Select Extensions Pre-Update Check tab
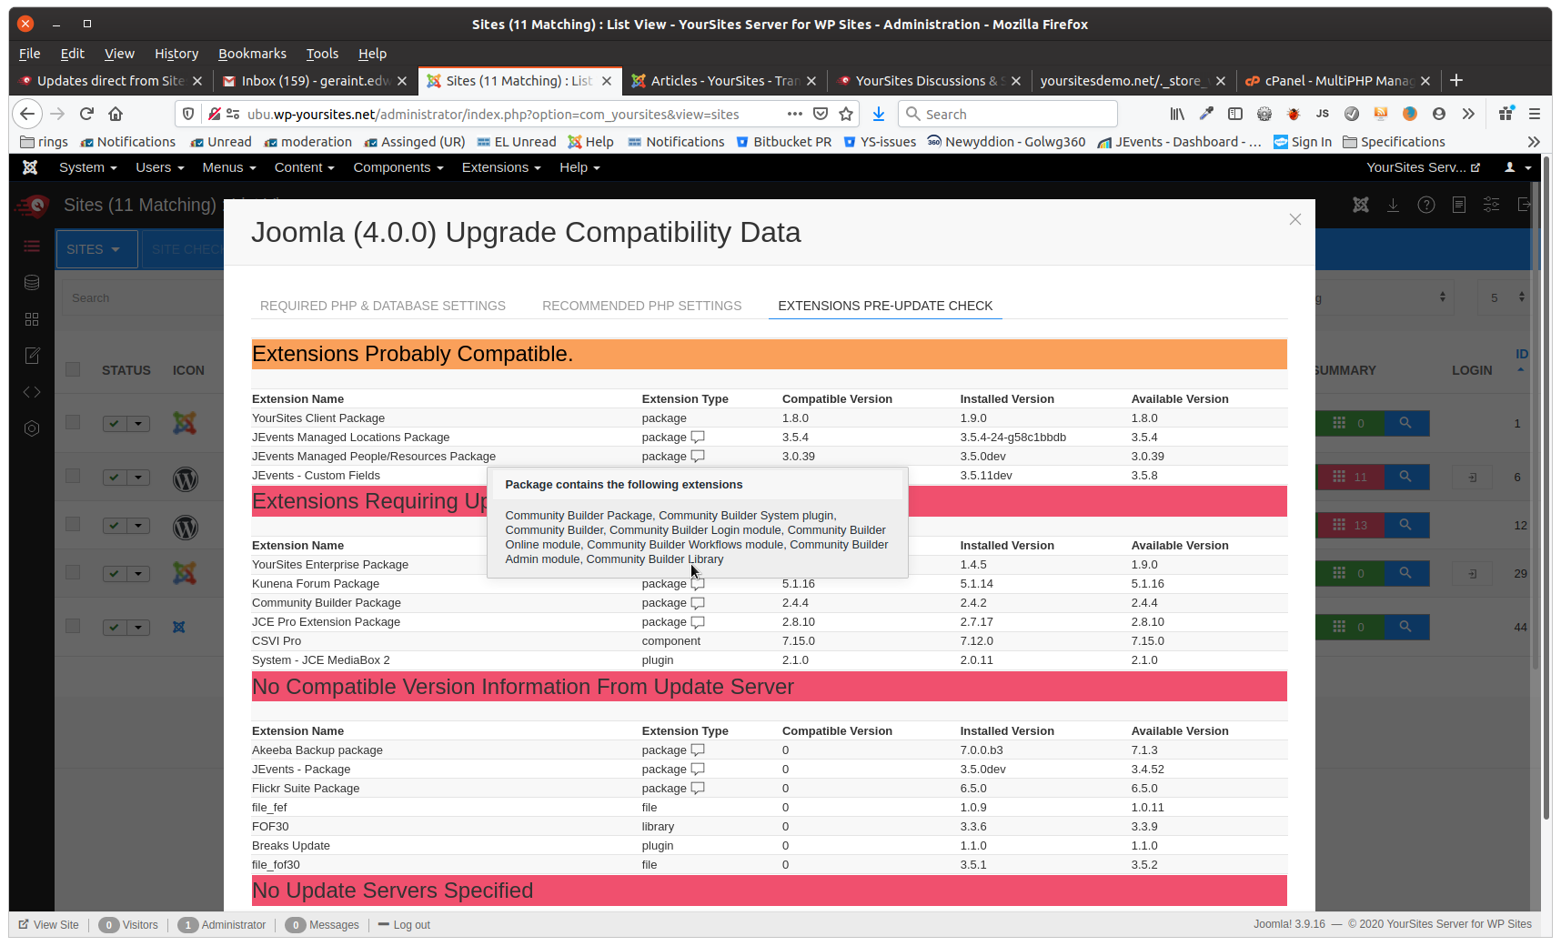The height and width of the screenshot is (946, 1561). tap(885, 306)
